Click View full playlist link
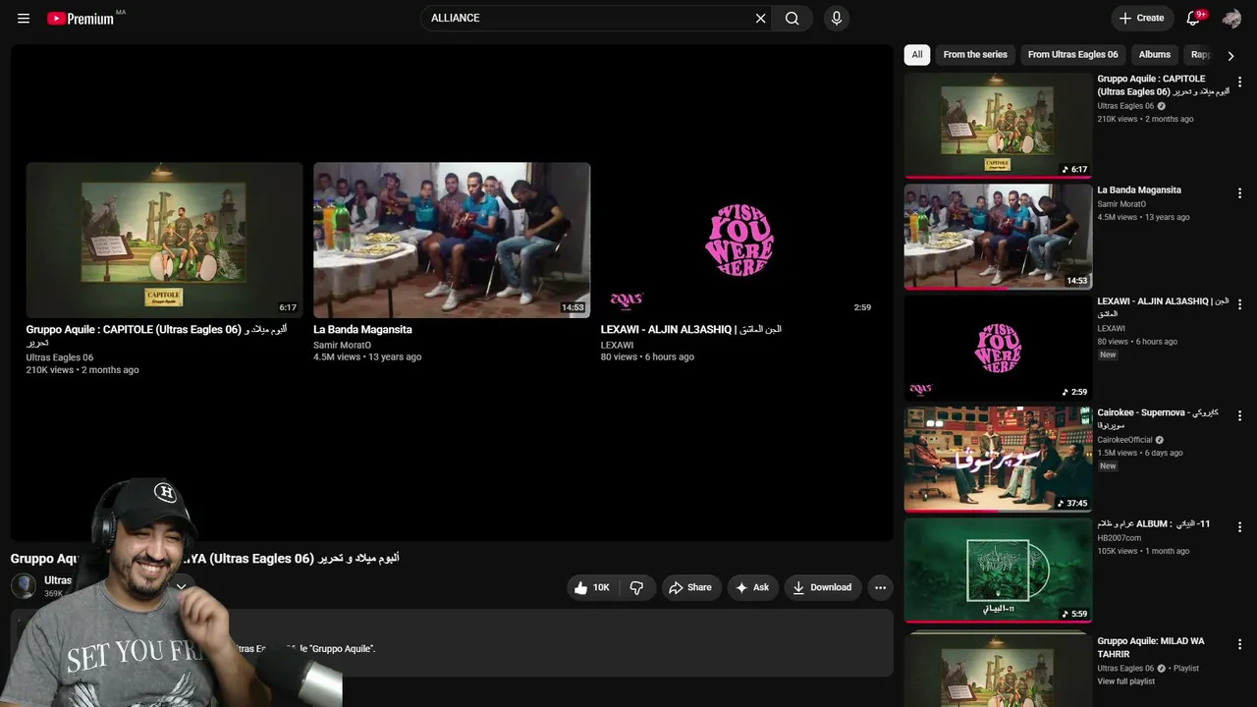This screenshot has height=707, width=1257. tap(1125, 681)
